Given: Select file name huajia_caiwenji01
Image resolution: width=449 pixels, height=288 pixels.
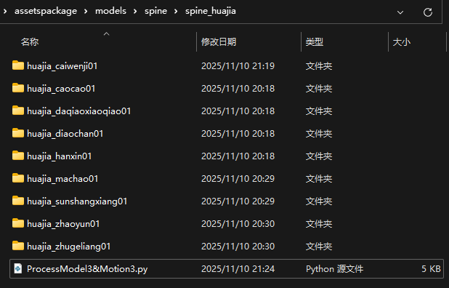Looking at the screenshot, I should 62,66.
